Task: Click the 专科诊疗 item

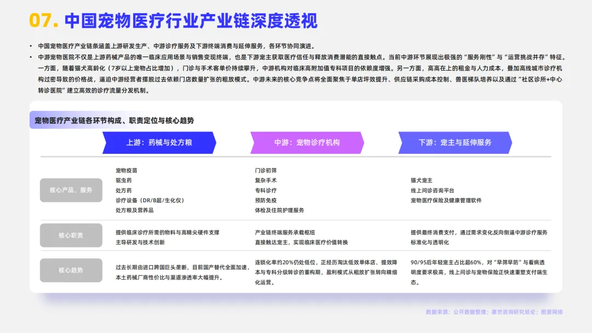Action: coord(266,191)
